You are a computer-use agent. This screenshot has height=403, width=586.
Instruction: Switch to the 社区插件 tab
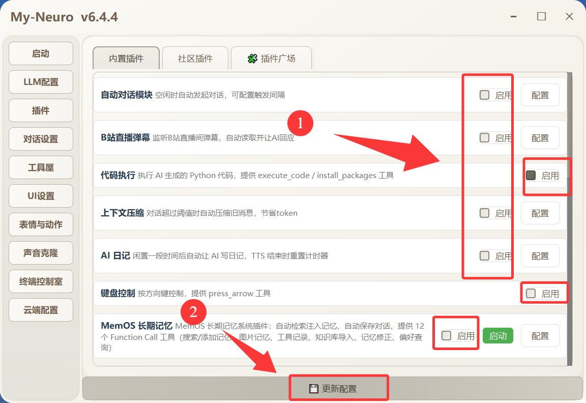(195, 59)
